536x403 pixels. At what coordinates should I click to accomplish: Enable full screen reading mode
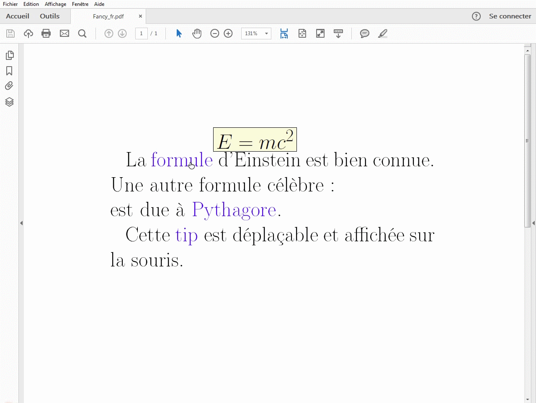tap(320, 34)
